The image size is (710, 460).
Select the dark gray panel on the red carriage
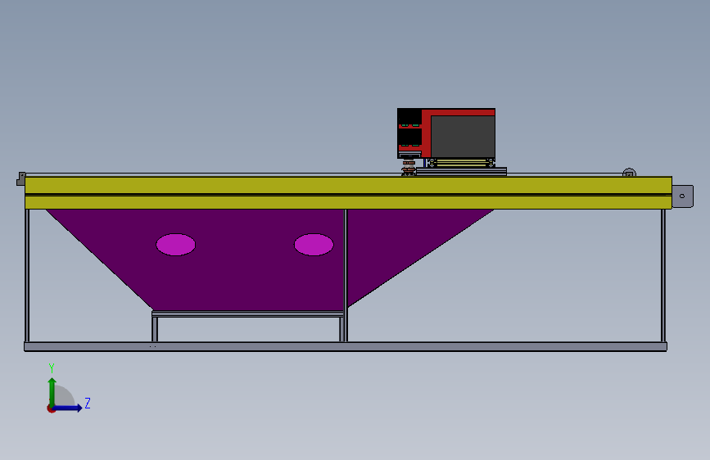(x=463, y=136)
